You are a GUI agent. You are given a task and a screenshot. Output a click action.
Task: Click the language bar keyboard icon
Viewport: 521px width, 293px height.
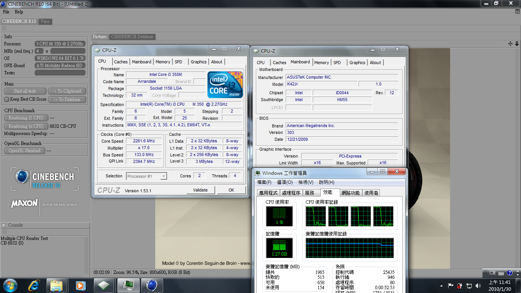click(502, 273)
